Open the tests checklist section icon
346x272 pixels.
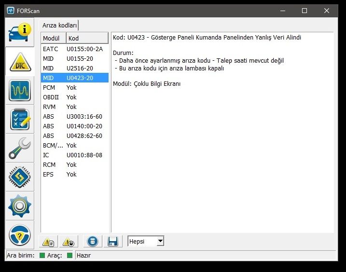[20, 119]
